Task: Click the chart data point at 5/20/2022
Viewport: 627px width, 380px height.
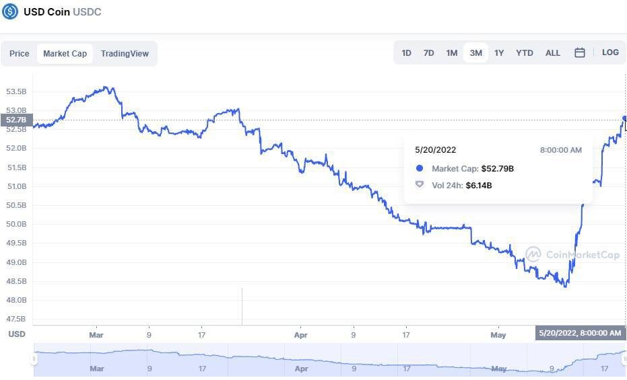Action: pos(624,118)
